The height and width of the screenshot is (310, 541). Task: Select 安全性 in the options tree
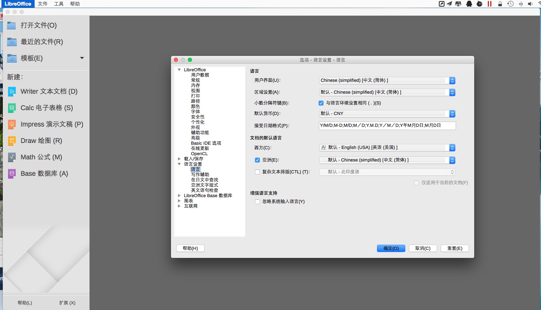[198, 117]
